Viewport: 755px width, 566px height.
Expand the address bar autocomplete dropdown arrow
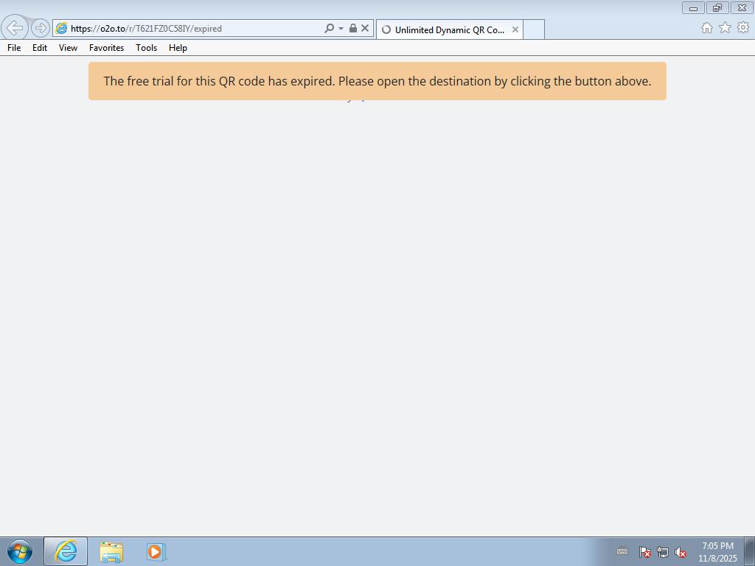(341, 29)
